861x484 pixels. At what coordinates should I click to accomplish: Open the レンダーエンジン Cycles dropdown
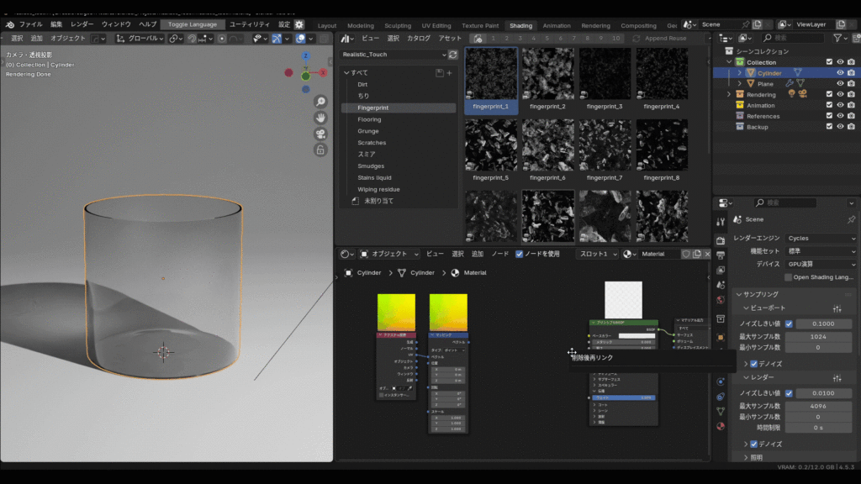821,239
